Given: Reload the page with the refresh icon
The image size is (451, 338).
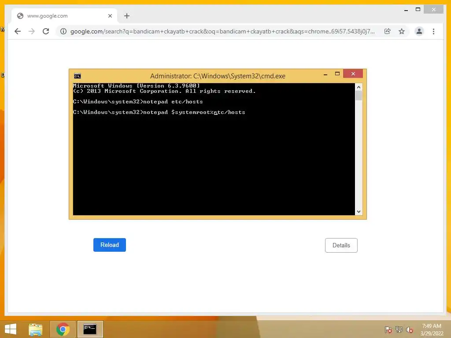Looking at the screenshot, I should (x=46, y=31).
